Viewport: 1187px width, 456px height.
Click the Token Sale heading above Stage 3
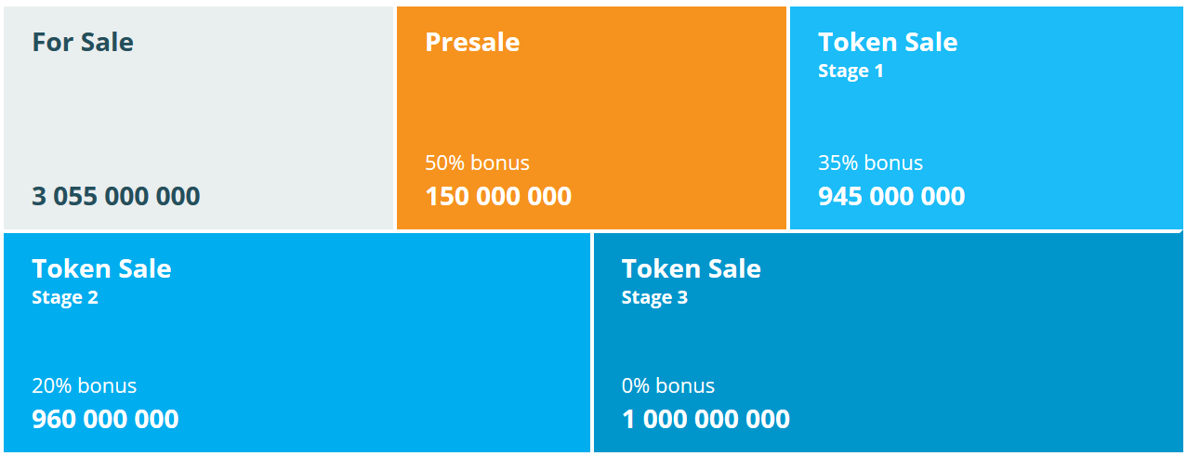[x=692, y=268]
